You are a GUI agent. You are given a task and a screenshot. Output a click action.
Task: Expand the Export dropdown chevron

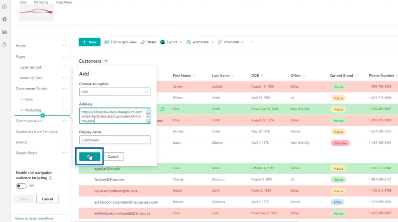point(181,42)
